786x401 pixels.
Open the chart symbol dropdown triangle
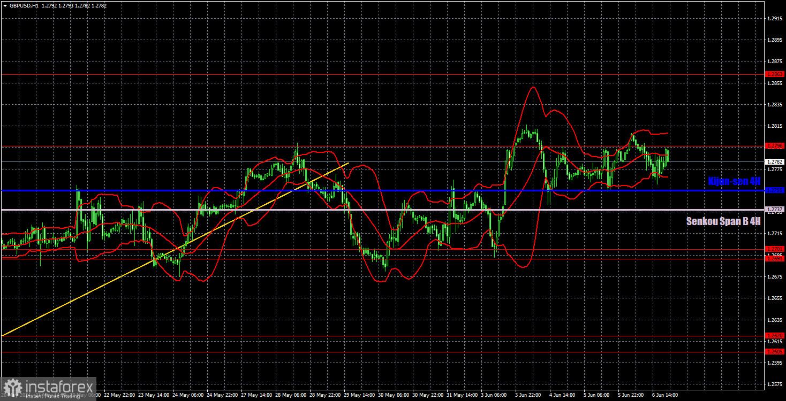(5, 5)
